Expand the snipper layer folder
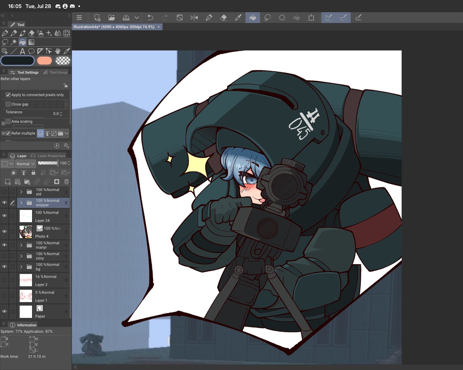 tap(21, 202)
